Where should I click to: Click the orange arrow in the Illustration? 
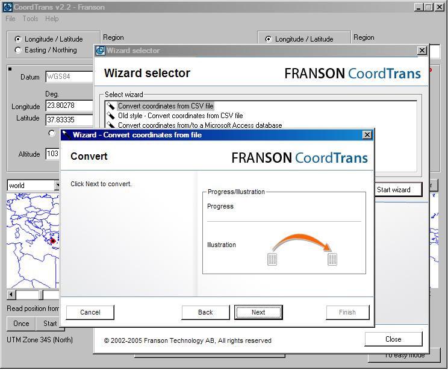click(302, 242)
